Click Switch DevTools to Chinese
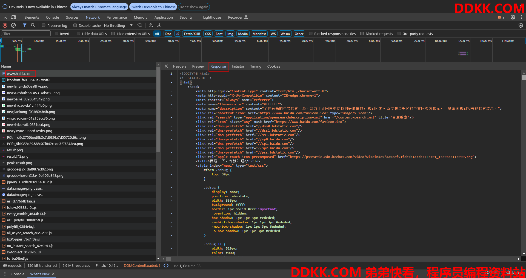Image resolution: width=526 pixels, height=278 pixels. 153,7
